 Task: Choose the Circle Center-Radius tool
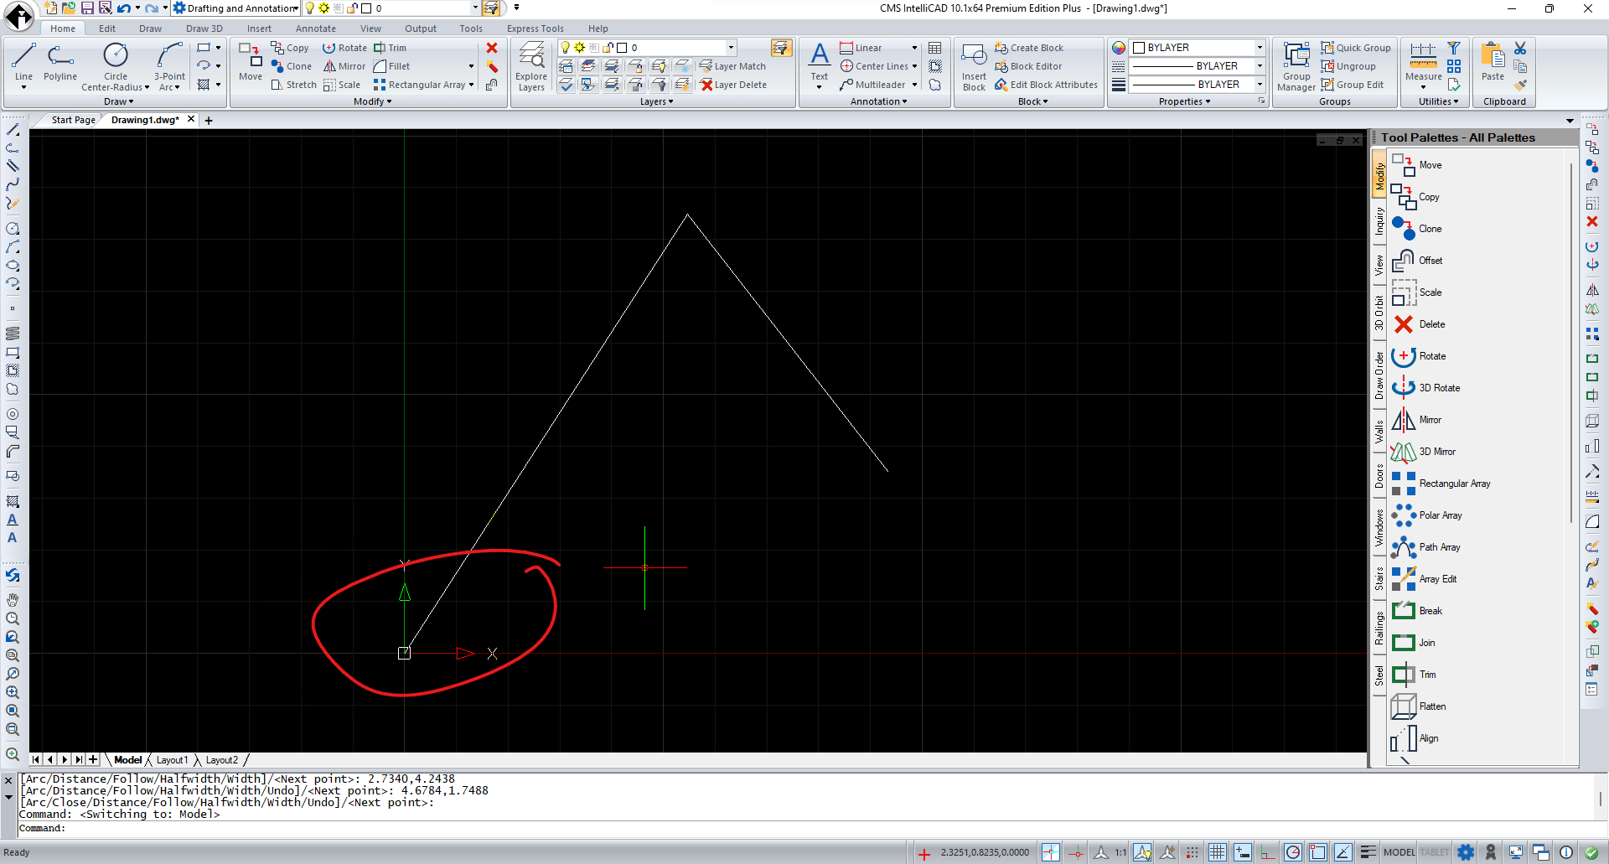tap(116, 66)
